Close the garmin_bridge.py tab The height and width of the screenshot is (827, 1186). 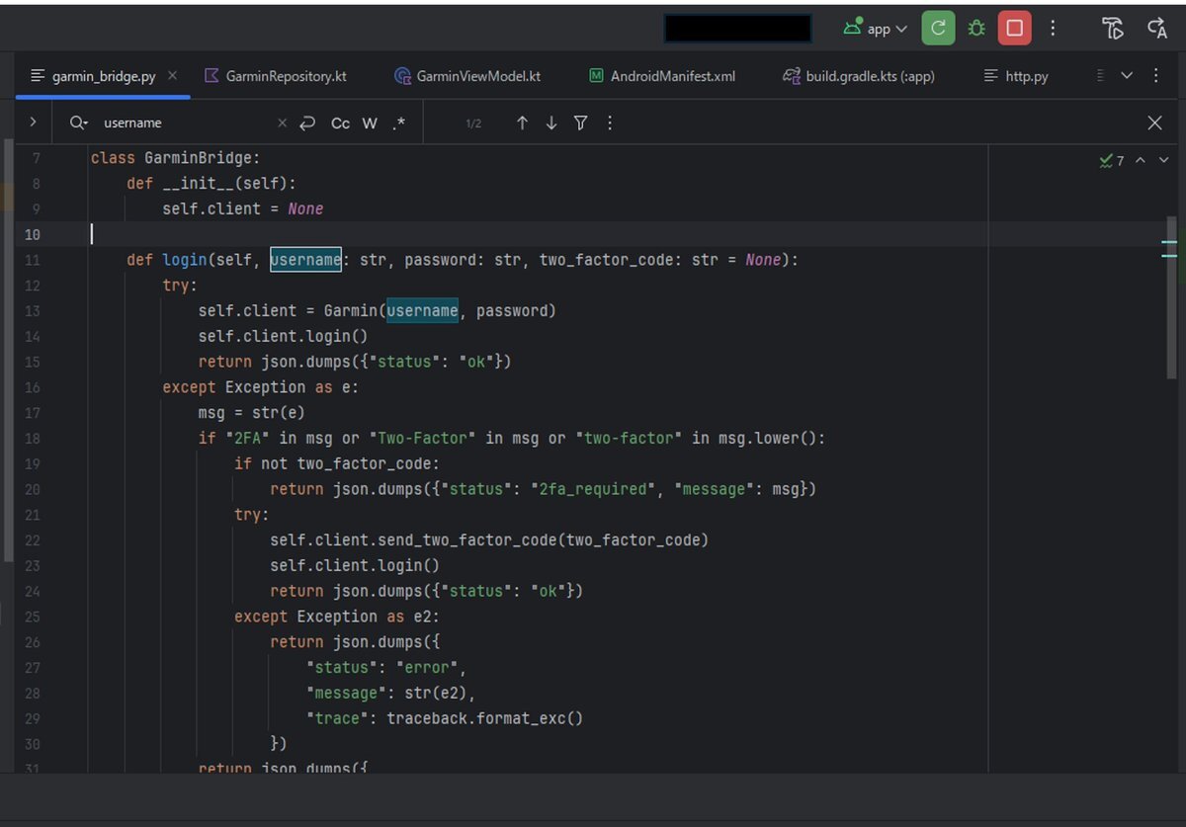point(173,75)
